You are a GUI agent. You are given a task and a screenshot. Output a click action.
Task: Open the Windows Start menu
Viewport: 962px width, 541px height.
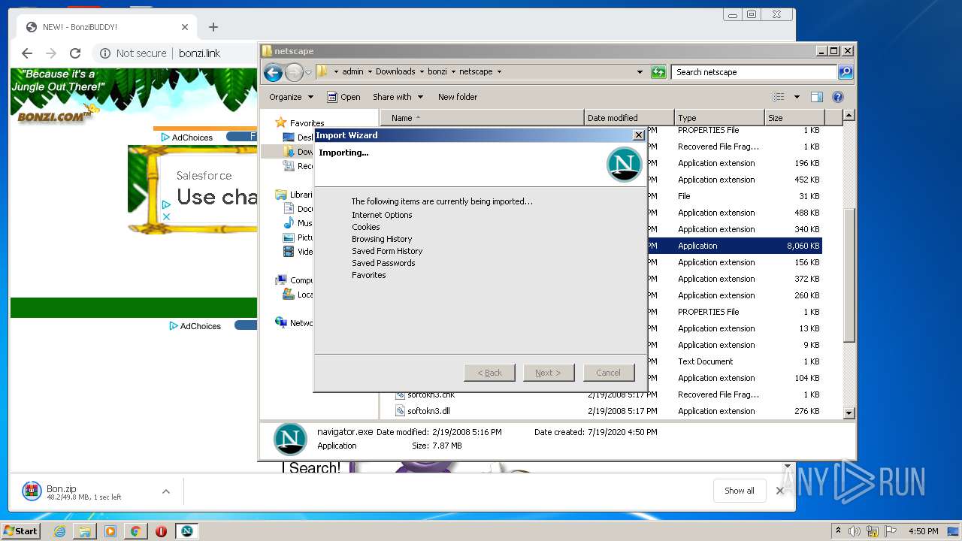coord(21,531)
